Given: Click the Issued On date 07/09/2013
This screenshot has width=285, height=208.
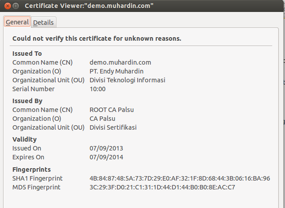Looking at the screenshot, I should point(106,148).
